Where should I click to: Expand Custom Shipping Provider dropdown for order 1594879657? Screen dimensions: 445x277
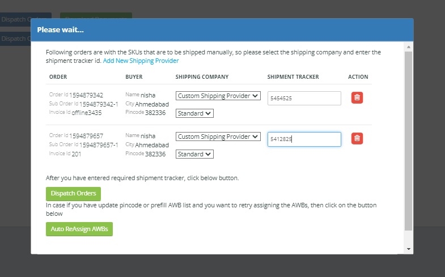[x=218, y=137]
